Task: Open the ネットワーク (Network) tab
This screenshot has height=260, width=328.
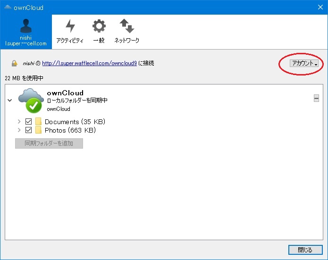Action: (127, 32)
